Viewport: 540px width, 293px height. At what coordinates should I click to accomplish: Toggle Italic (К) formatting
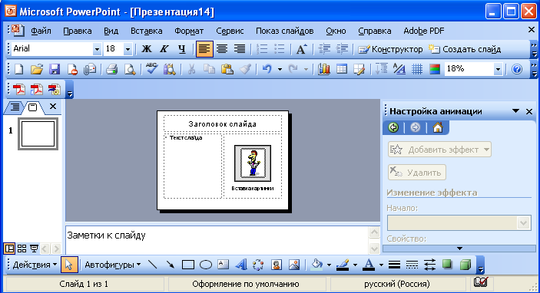point(164,49)
